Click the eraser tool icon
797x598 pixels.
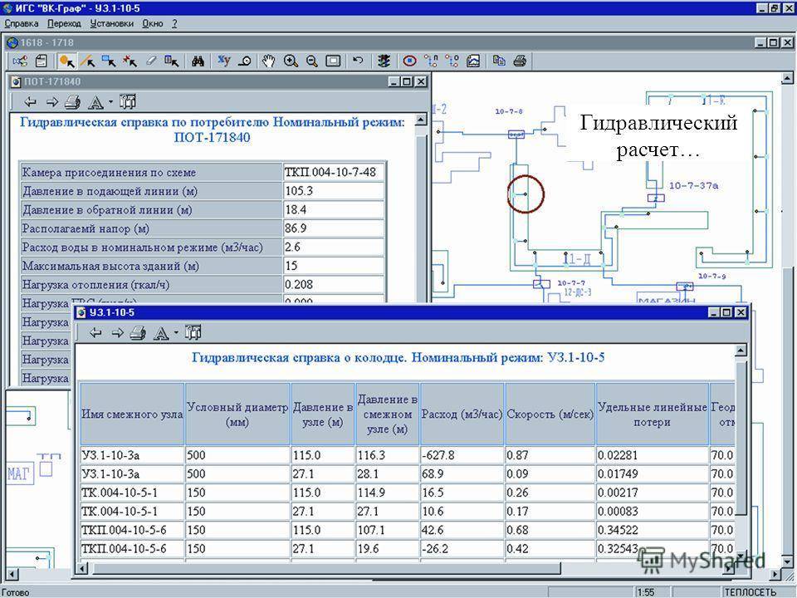(x=151, y=61)
